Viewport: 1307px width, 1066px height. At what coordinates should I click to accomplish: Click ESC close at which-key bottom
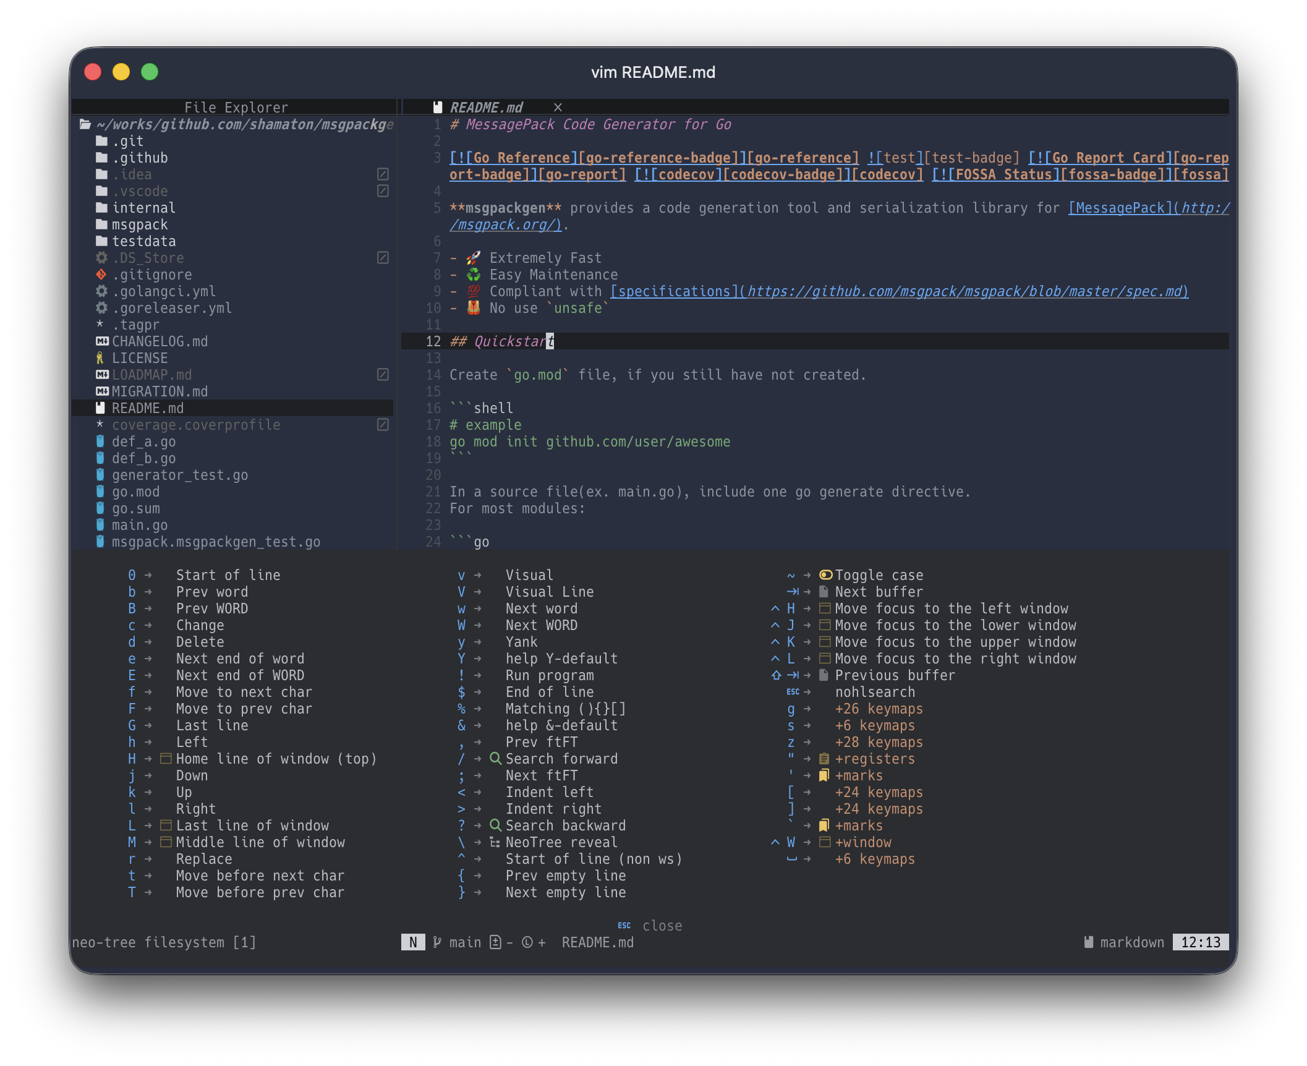pyautogui.click(x=650, y=926)
